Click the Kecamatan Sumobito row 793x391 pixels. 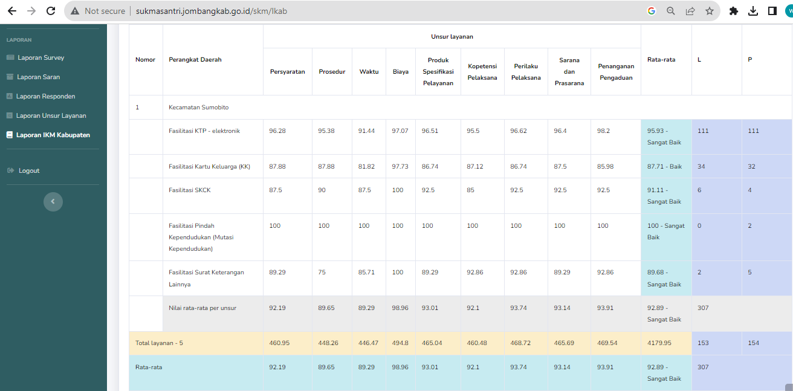(x=198, y=107)
